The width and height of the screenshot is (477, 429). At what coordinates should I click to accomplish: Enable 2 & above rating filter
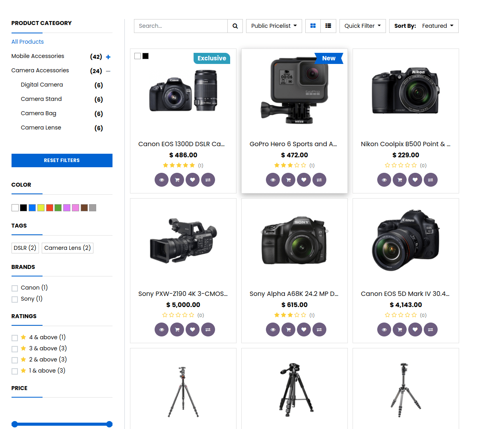click(x=15, y=360)
